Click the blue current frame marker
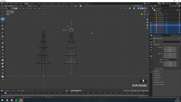 pos(5,93)
